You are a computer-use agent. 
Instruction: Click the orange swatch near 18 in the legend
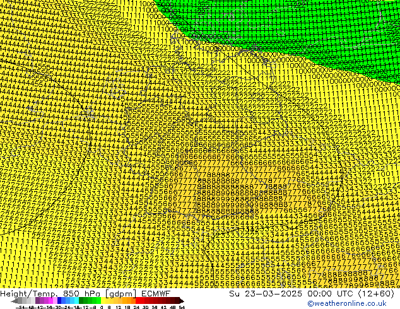129,301
